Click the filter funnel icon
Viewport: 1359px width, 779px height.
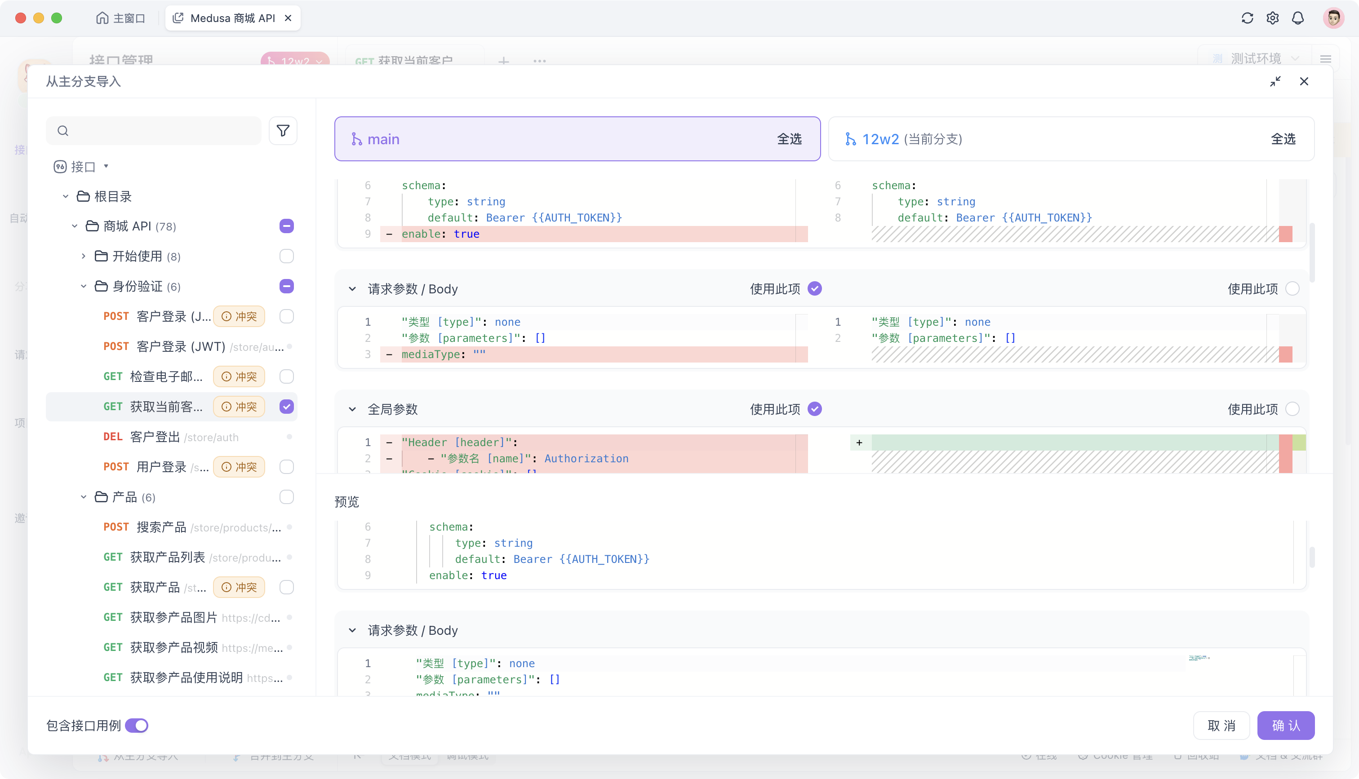click(x=283, y=131)
